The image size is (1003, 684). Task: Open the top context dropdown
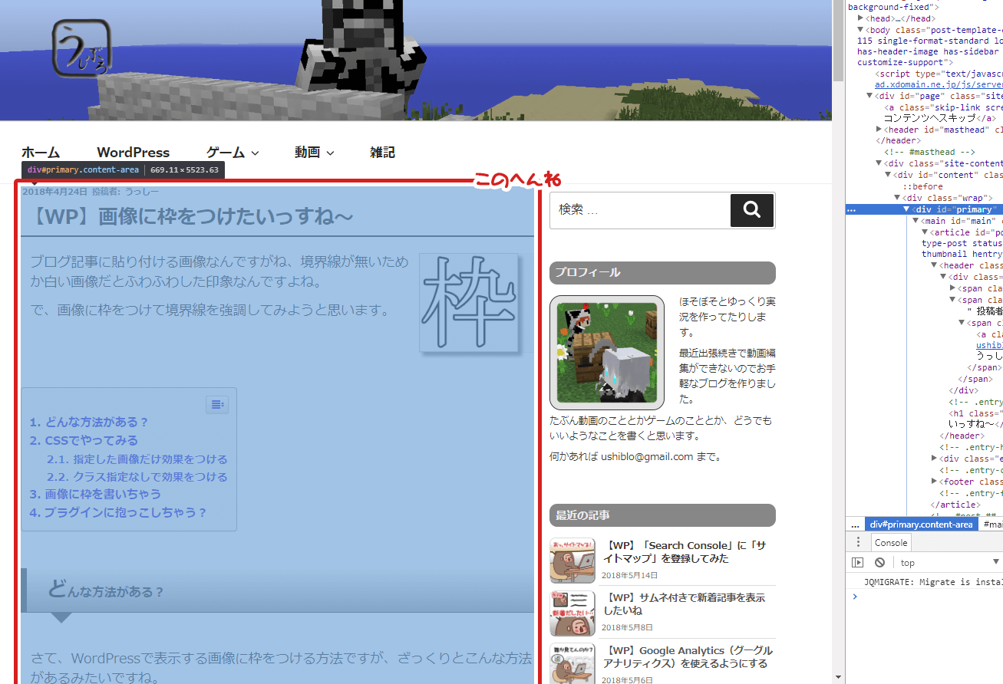click(949, 562)
